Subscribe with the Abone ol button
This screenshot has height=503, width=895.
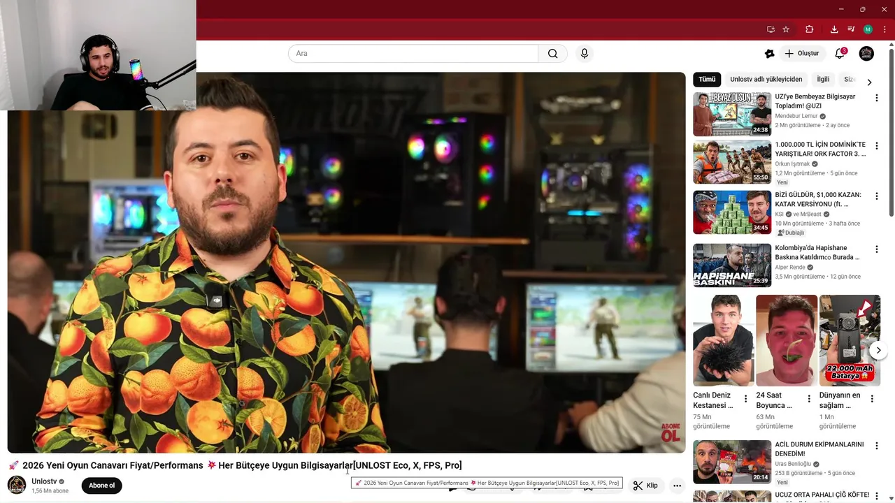102,486
